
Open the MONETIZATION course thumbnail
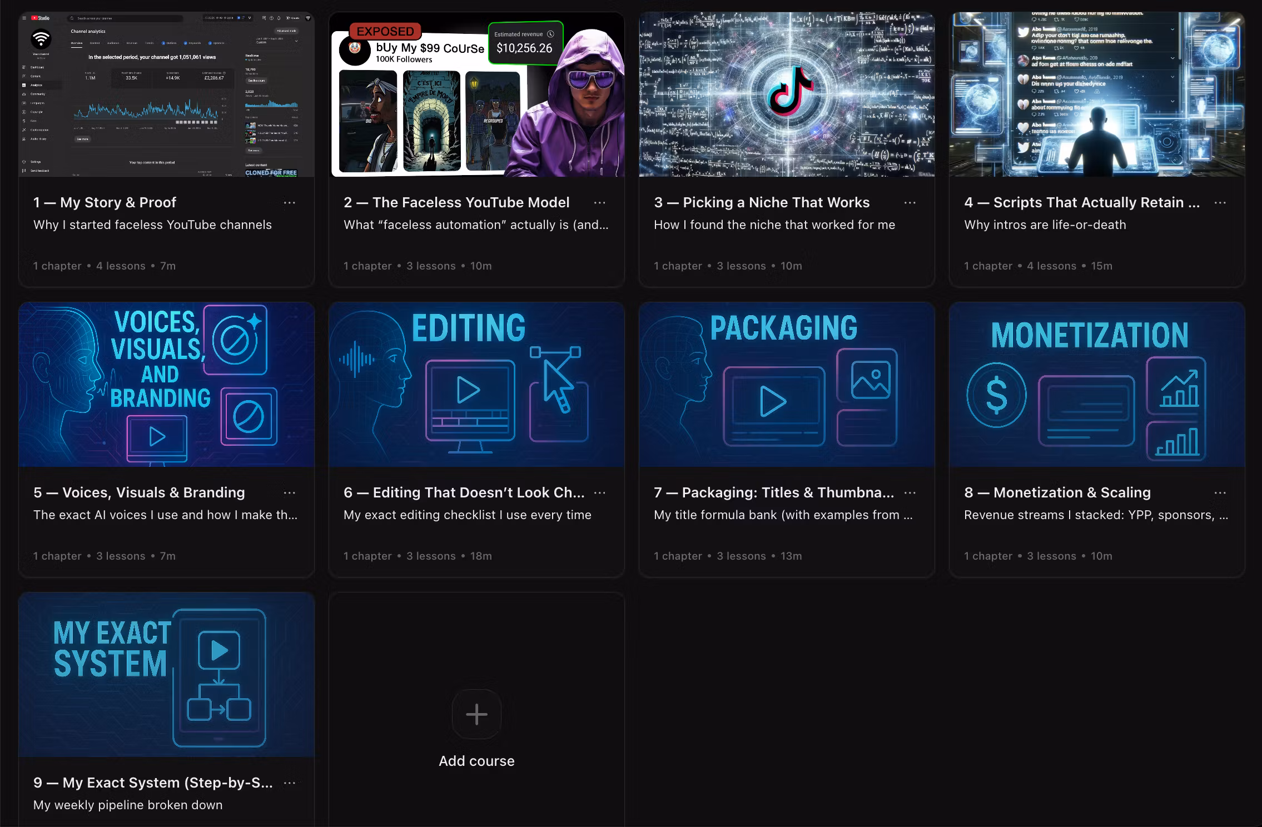pos(1097,385)
